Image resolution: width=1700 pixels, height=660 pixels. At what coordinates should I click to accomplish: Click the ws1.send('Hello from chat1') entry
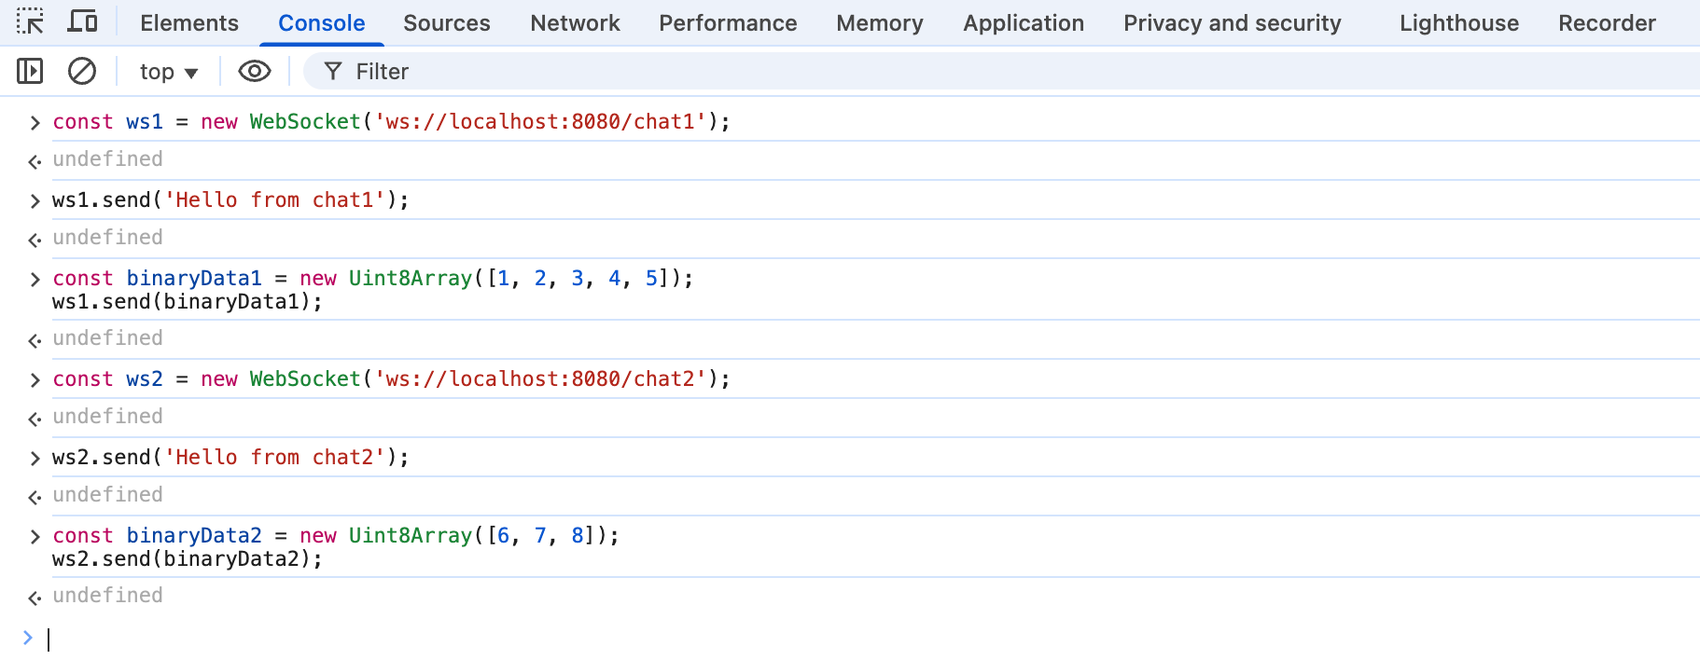pos(230,200)
